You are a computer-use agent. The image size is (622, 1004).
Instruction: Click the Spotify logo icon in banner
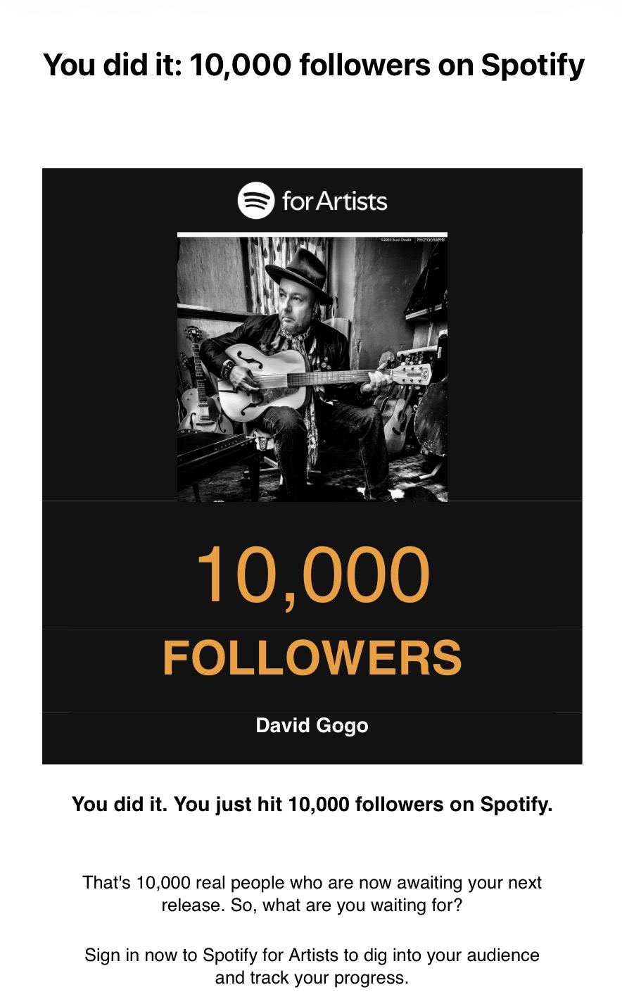[255, 201]
